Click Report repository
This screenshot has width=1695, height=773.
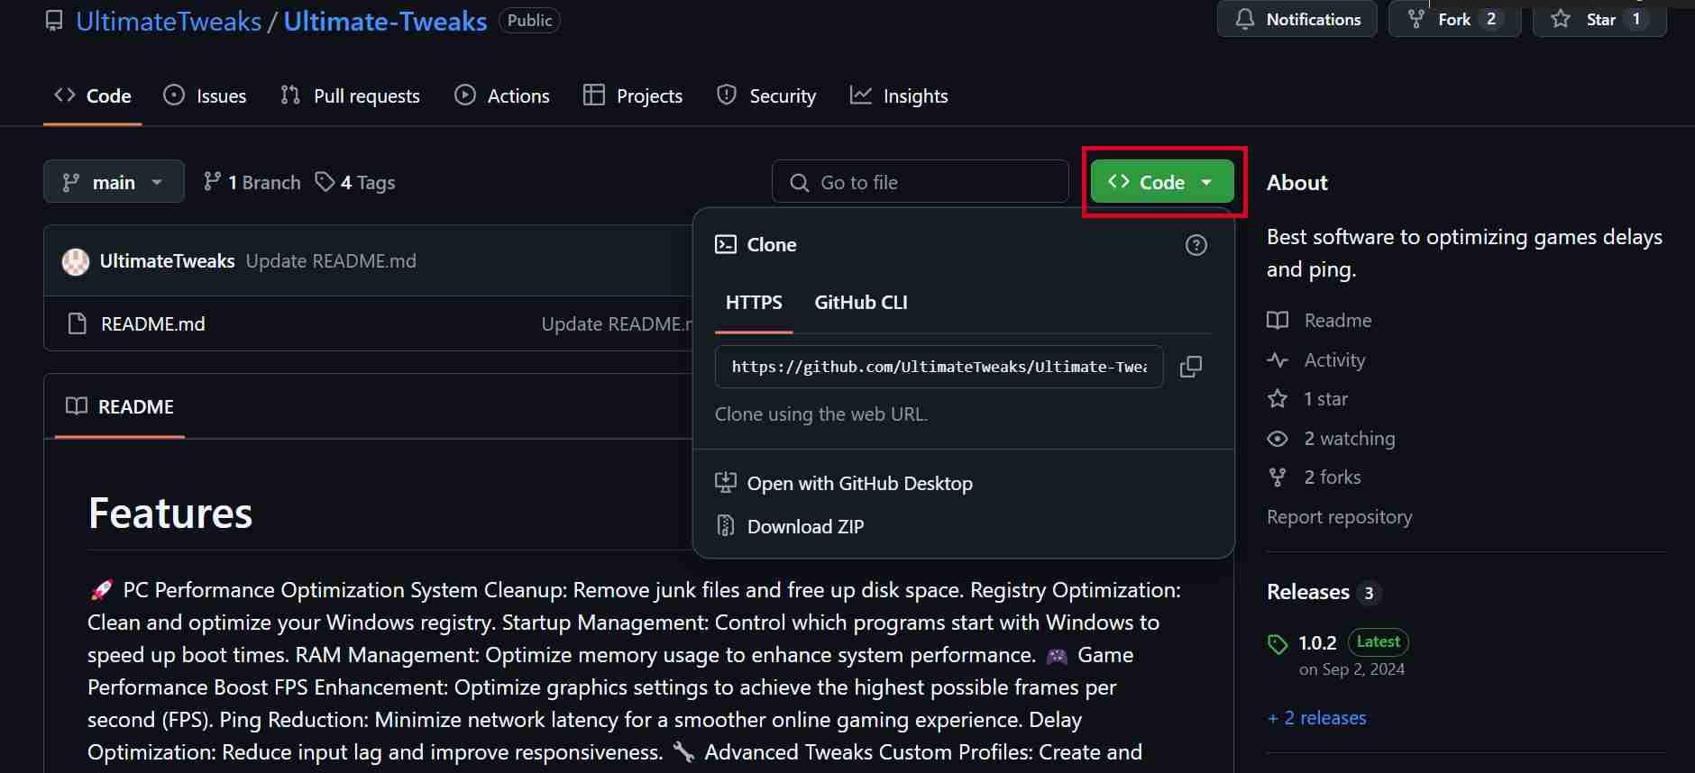[x=1339, y=517]
